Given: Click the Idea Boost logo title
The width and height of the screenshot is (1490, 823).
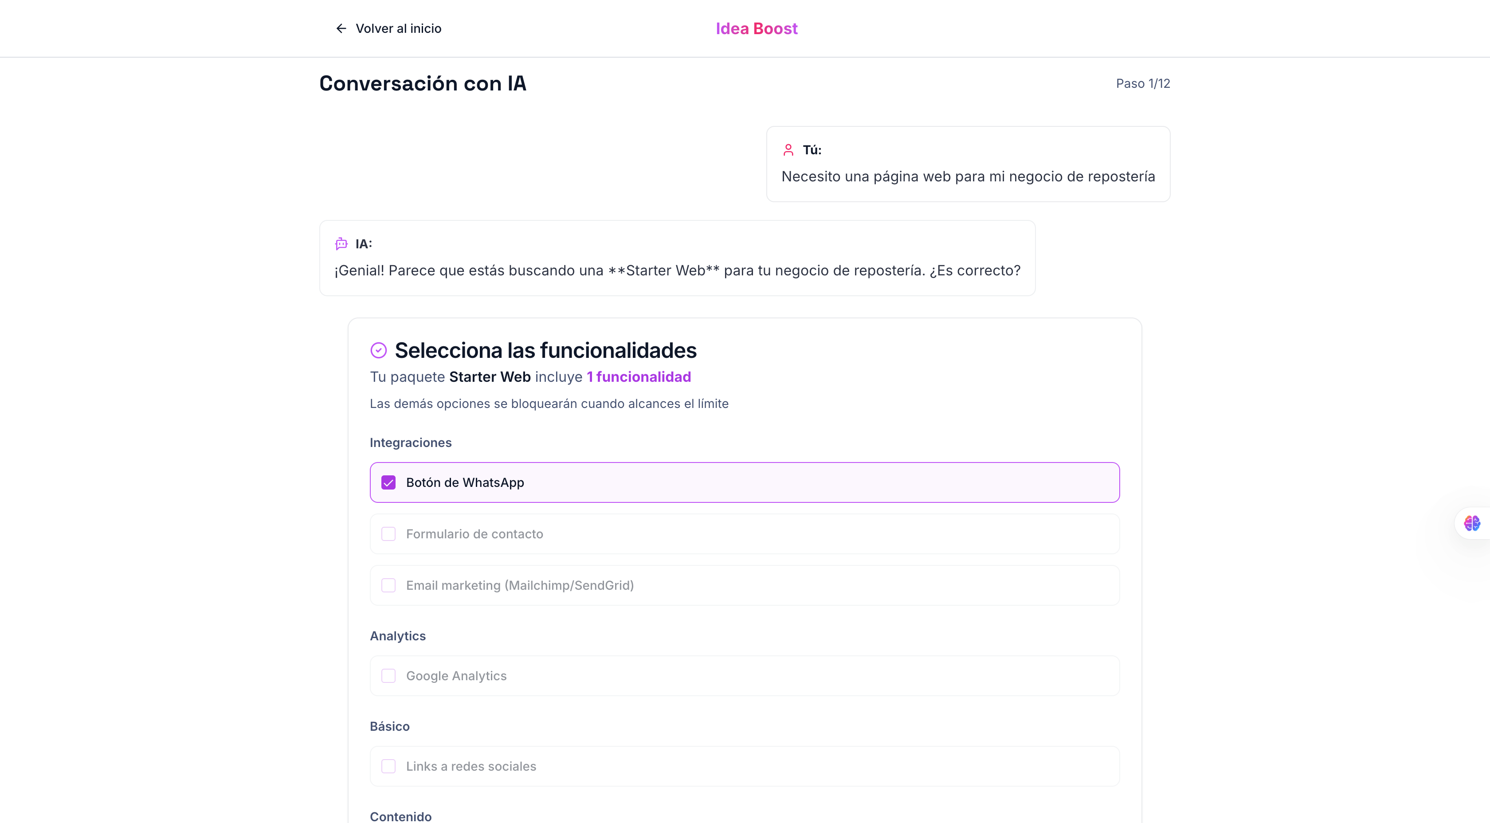Looking at the screenshot, I should click(756, 28).
